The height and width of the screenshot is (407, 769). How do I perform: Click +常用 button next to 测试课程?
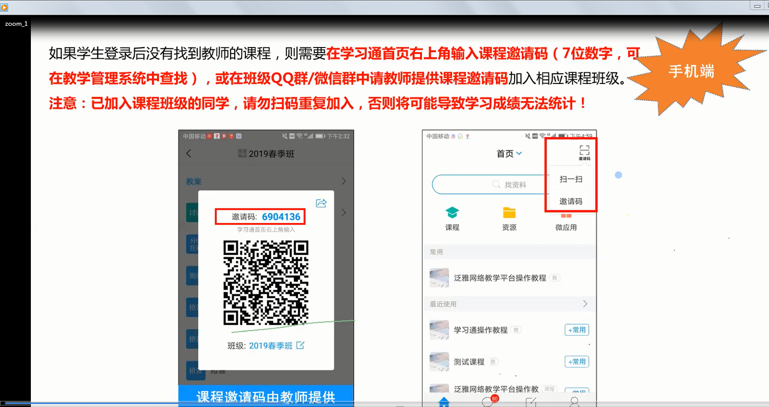click(x=577, y=362)
